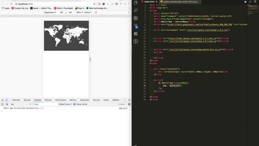Select the index.html editor tab
Viewport: 259px width, 146px height.
(149, 2)
